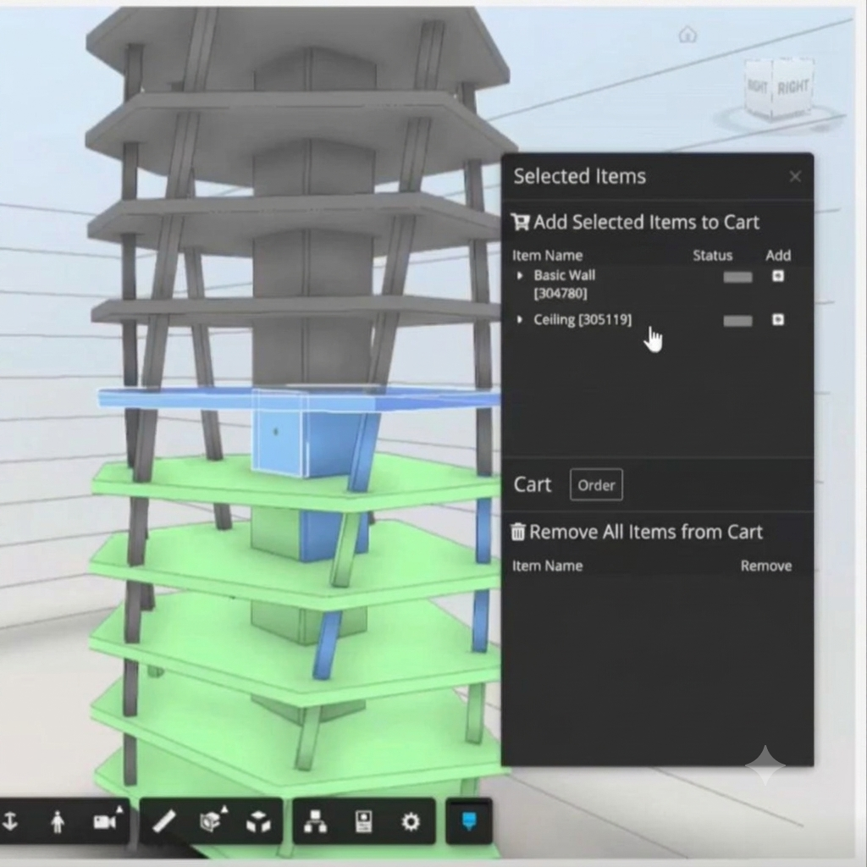Close the Selected Items panel
Viewport: 867px width, 867px height.
[x=795, y=176]
